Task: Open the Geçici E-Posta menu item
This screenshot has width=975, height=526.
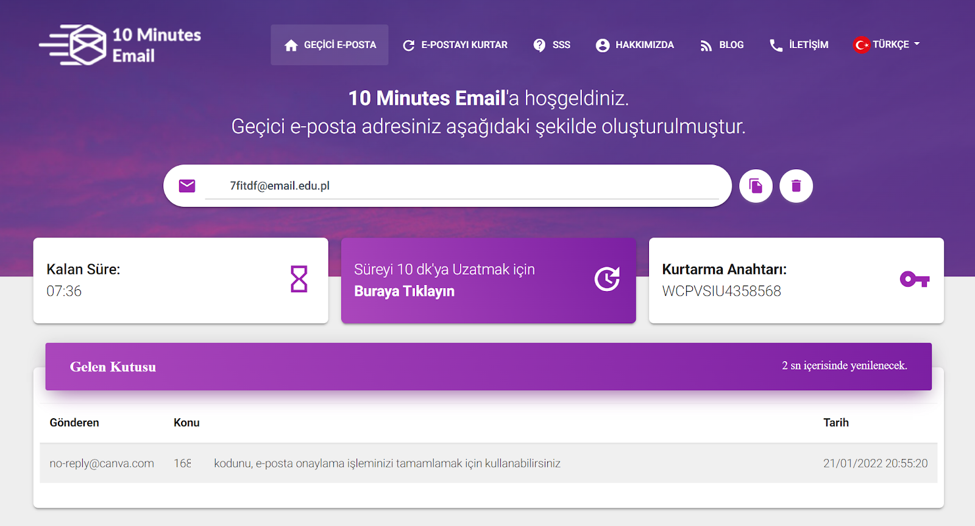Action: 330,45
